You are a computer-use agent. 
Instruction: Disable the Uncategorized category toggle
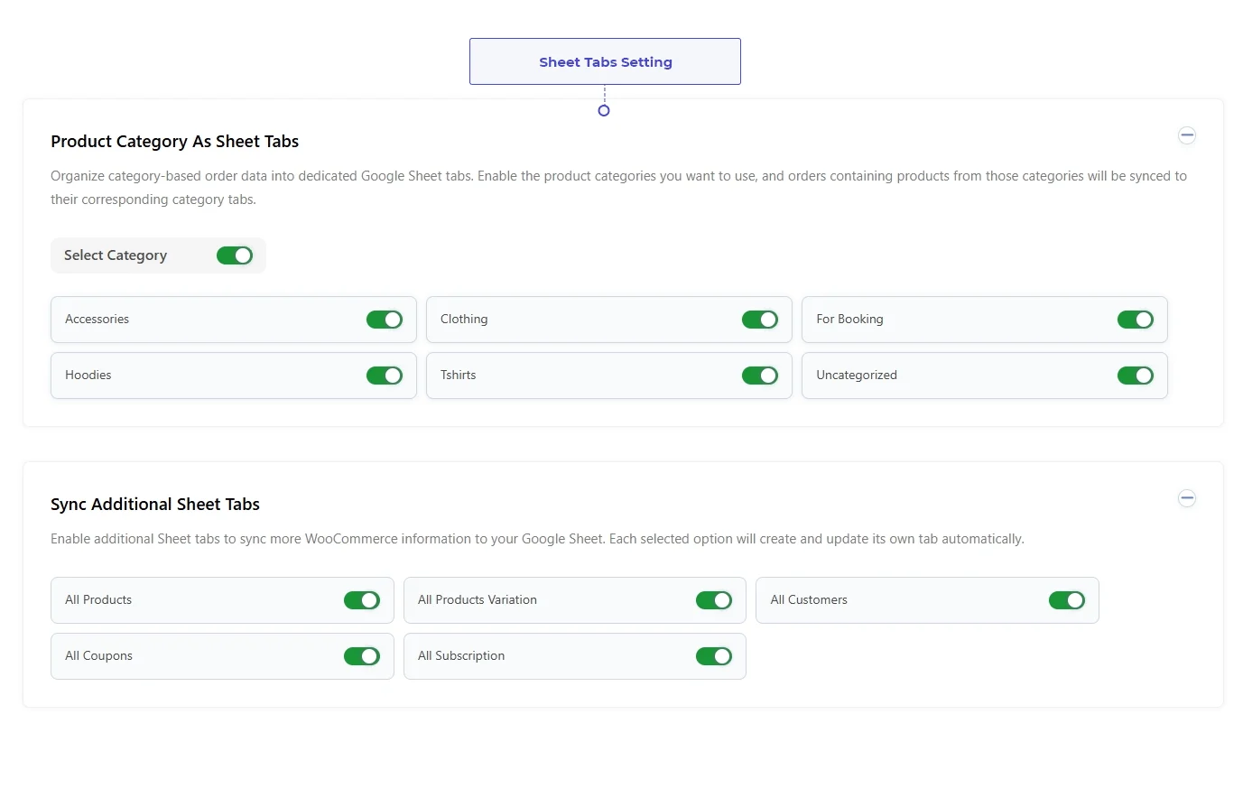point(1136,376)
